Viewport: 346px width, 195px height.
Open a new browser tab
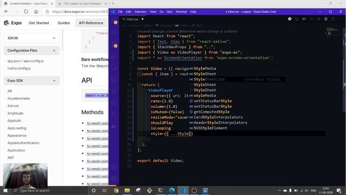(113, 4)
